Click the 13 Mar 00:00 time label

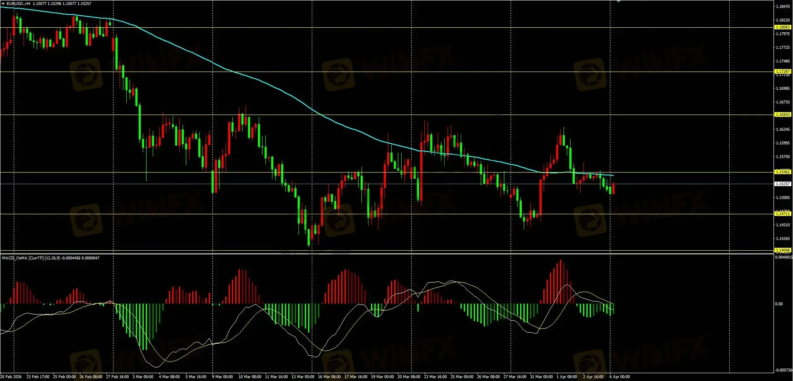[303, 377]
